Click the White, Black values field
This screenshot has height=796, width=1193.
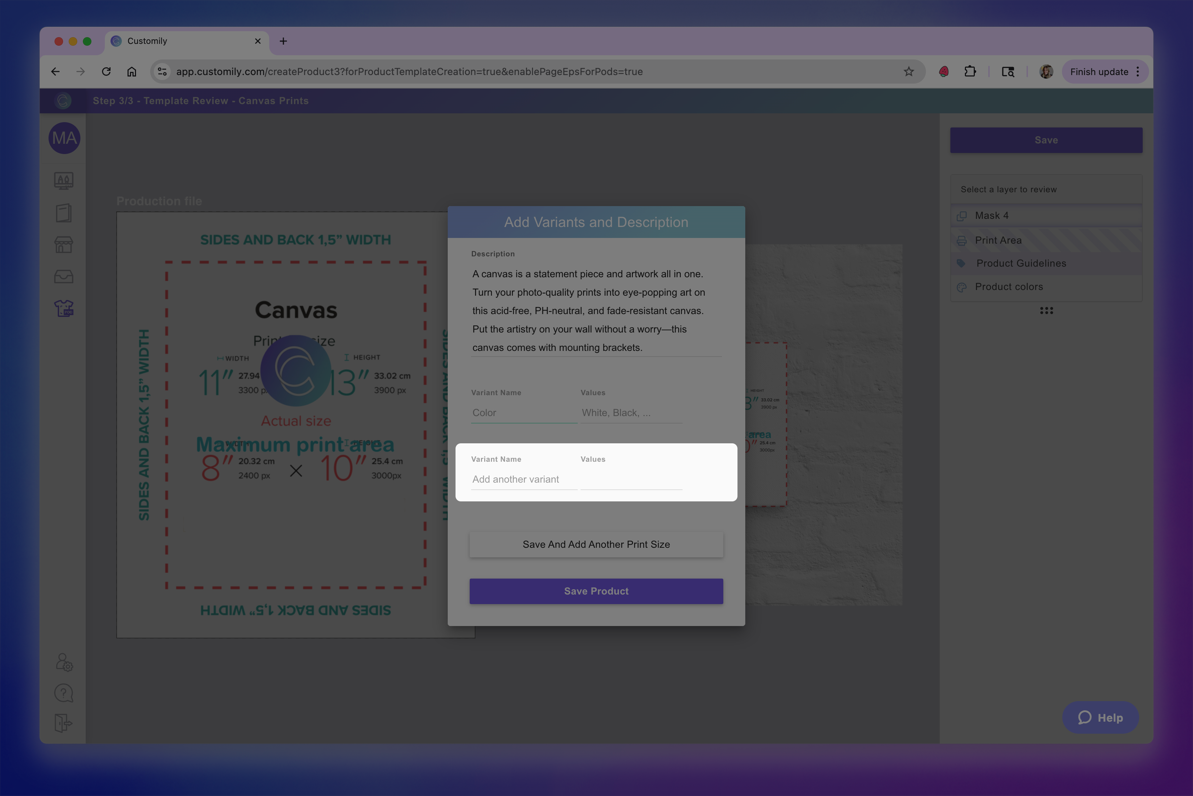coord(631,413)
